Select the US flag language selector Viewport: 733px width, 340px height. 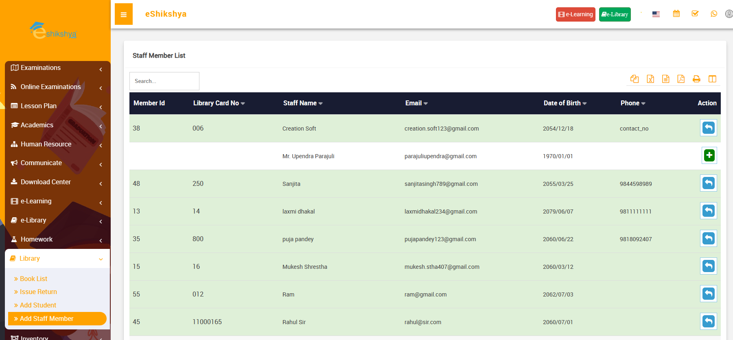[x=656, y=14]
